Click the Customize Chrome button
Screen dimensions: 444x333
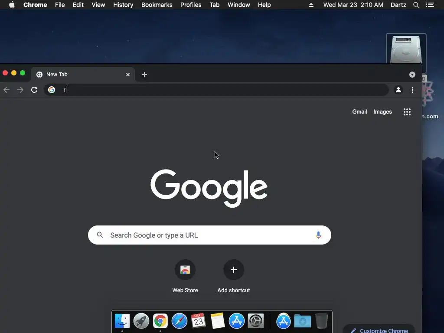pos(379,330)
